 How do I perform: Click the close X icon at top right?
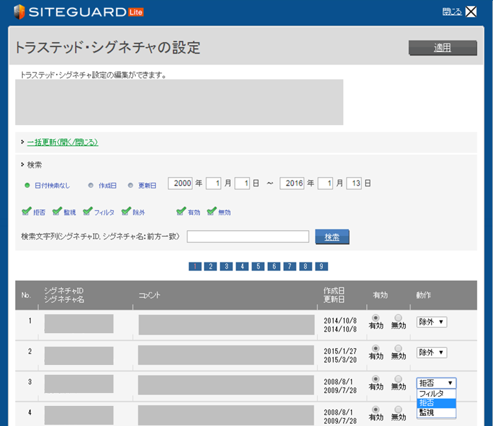[471, 12]
